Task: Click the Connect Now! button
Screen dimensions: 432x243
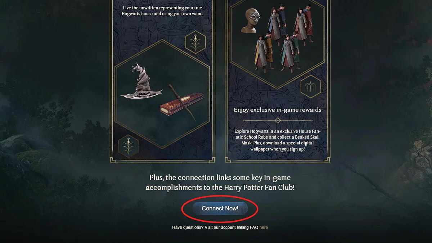Action: 220,208
